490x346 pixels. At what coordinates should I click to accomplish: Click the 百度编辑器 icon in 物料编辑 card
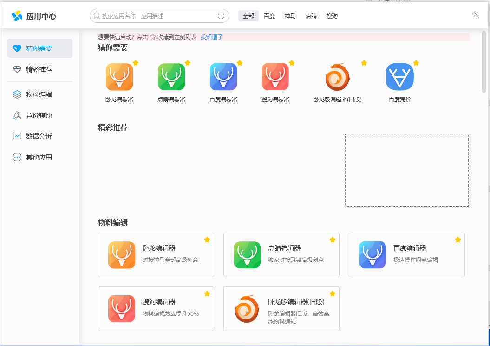coord(372,255)
